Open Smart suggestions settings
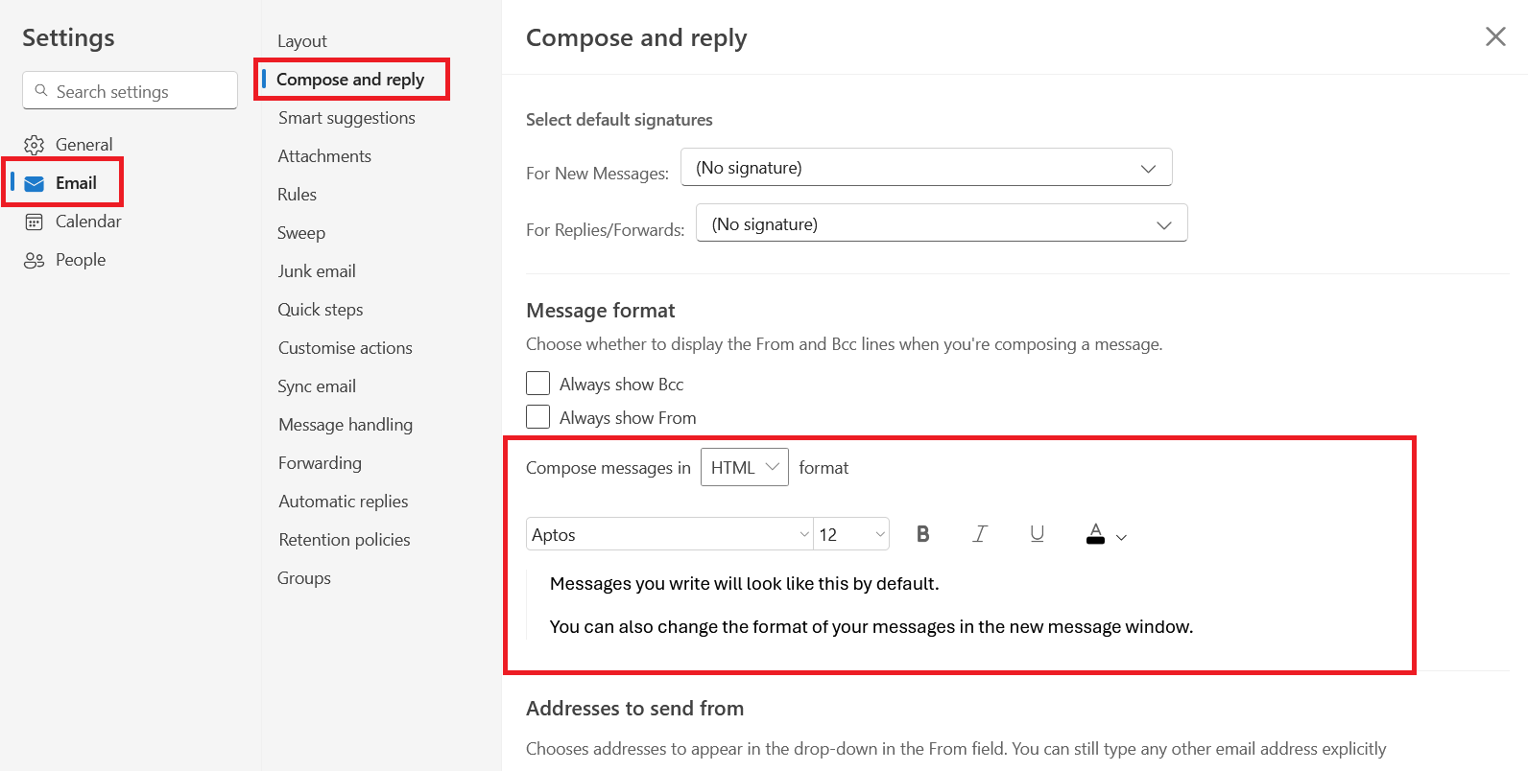Screen dimensions: 1528x771 pyautogui.click(x=346, y=118)
